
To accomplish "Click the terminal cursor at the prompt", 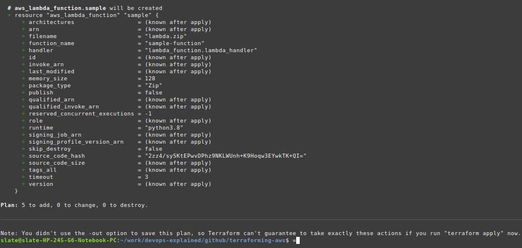I will click(x=298, y=240).
